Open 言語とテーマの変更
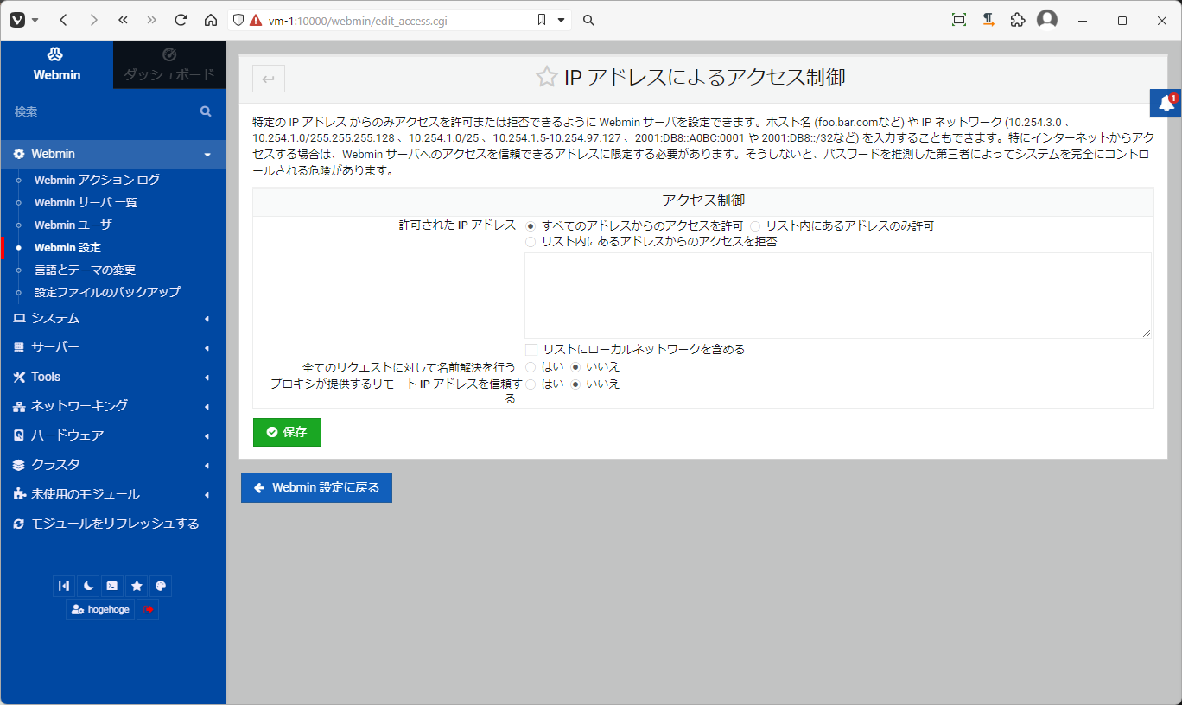This screenshot has width=1182, height=705. tap(85, 270)
